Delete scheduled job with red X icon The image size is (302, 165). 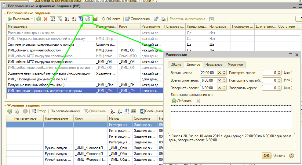pos(45,19)
